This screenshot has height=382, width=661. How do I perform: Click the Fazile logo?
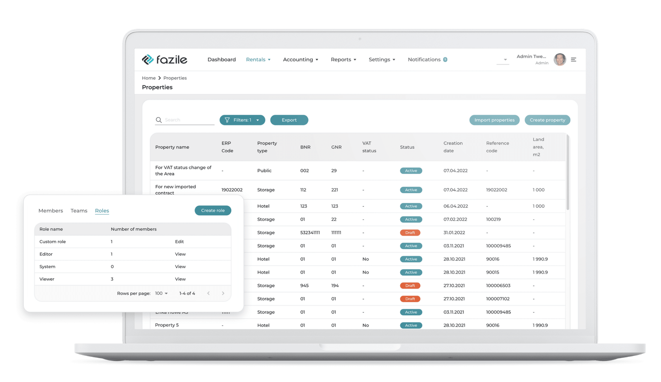click(165, 60)
